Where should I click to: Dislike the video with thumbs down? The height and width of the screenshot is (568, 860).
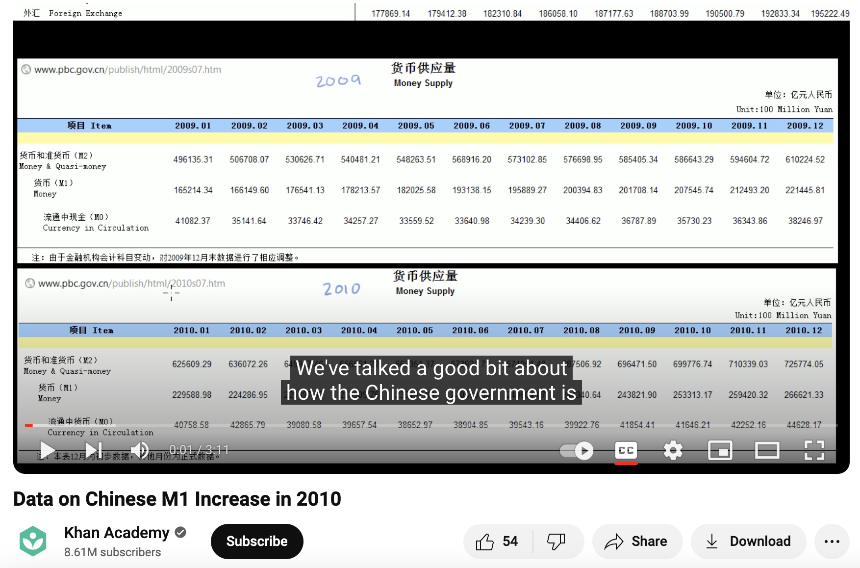click(557, 541)
